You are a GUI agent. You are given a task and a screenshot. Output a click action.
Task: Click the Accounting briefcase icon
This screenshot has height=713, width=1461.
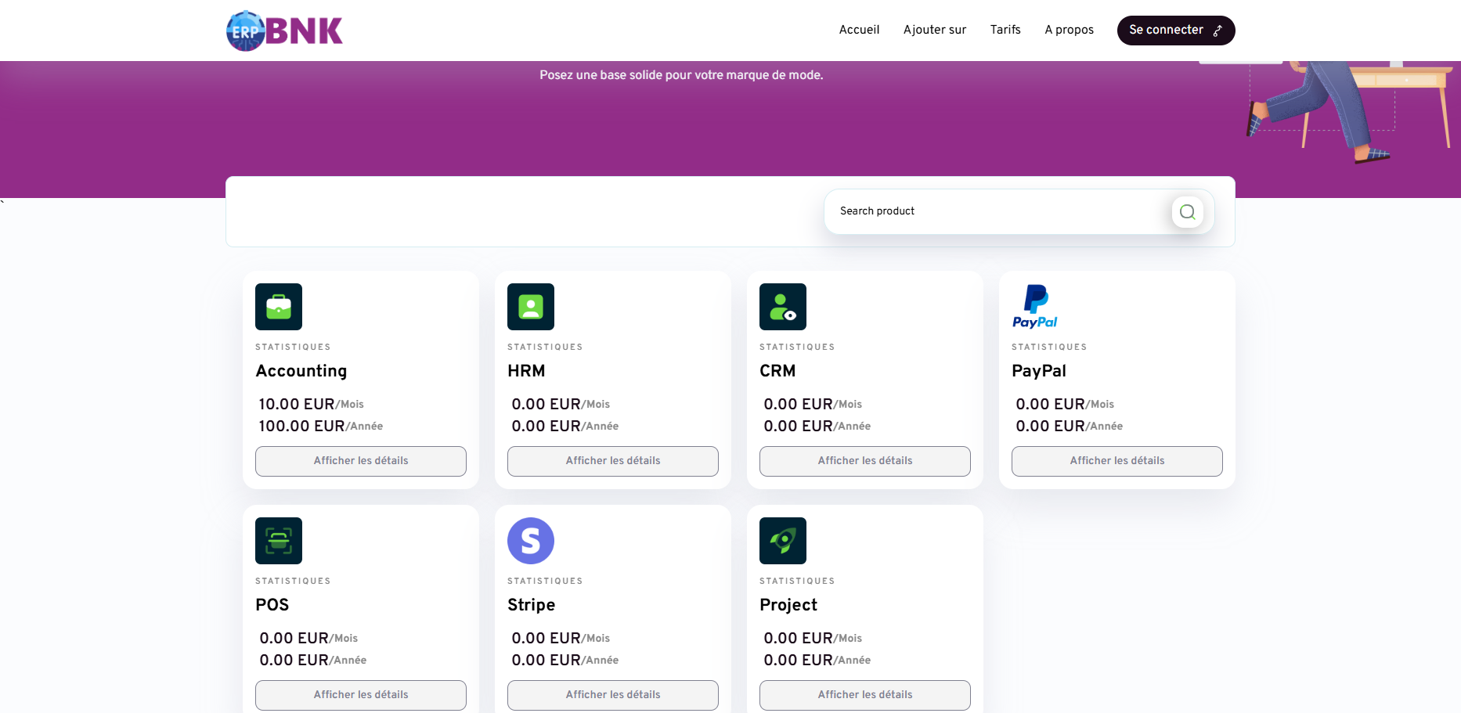pos(279,307)
